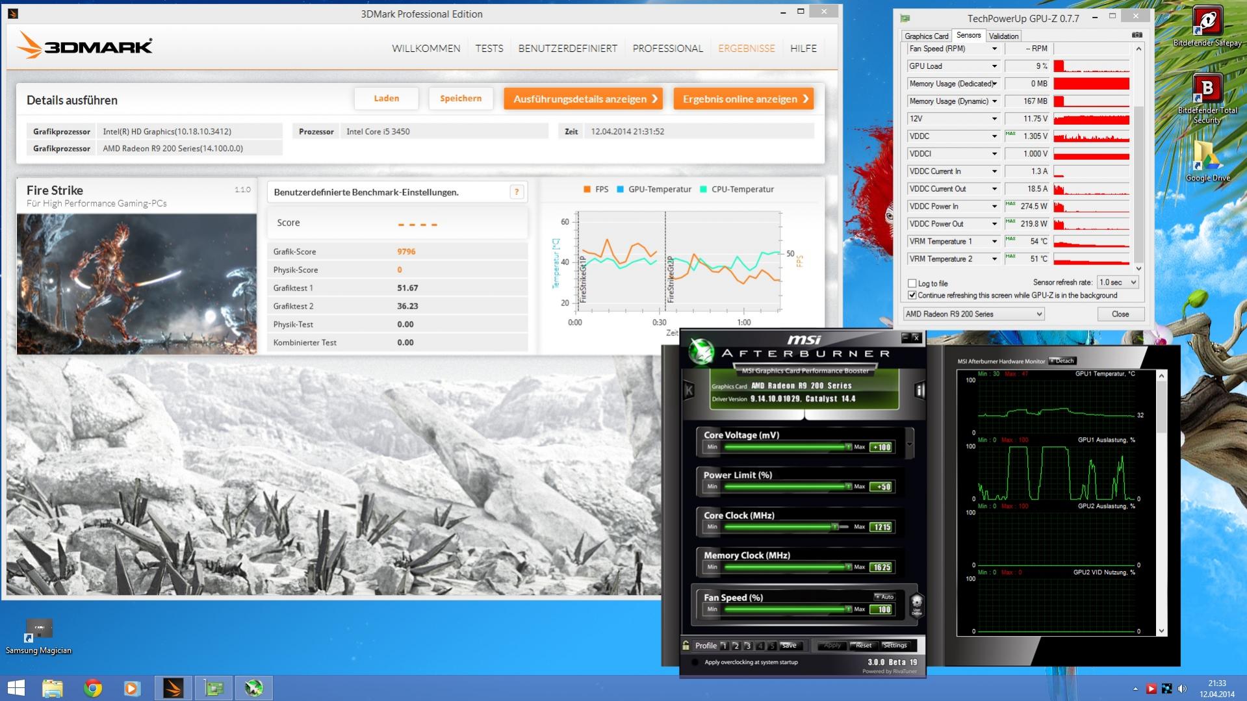The width and height of the screenshot is (1247, 701).
Task: Click the Kombustor 'K' side button
Action: coord(689,390)
